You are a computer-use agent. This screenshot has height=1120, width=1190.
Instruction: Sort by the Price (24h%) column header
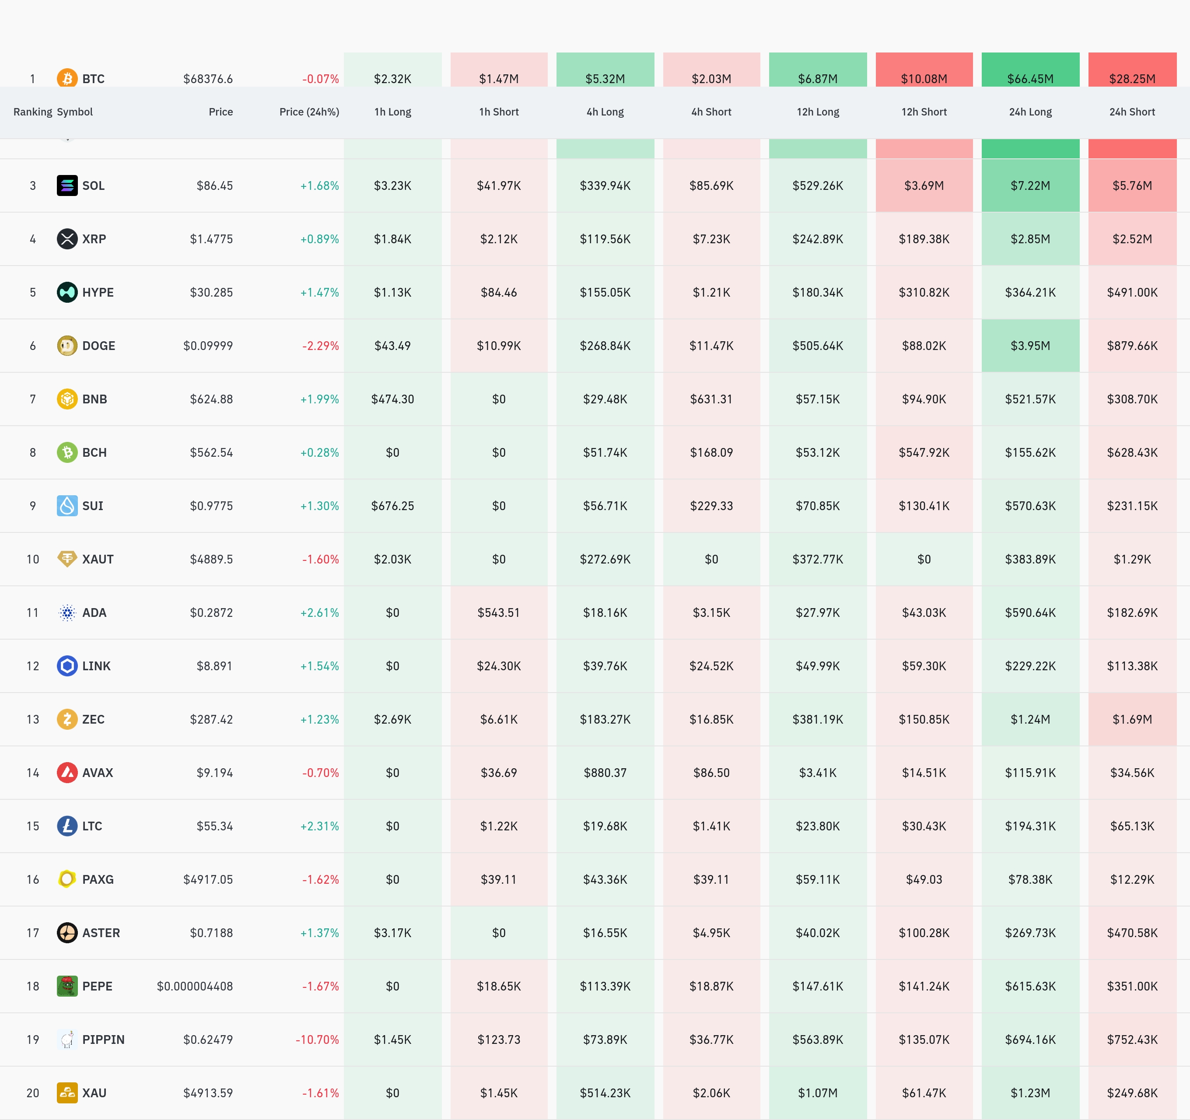click(x=309, y=112)
